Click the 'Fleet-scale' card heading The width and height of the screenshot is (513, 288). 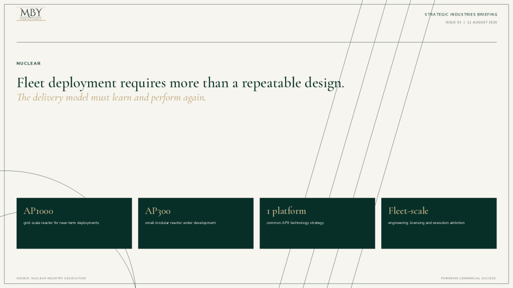(408, 211)
